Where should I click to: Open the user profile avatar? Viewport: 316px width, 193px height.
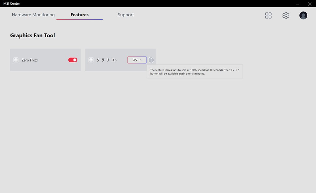(x=303, y=15)
